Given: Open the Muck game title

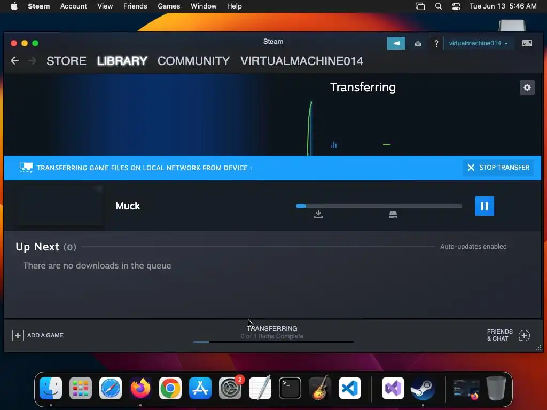Looking at the screenshot, I should point(128,206).
